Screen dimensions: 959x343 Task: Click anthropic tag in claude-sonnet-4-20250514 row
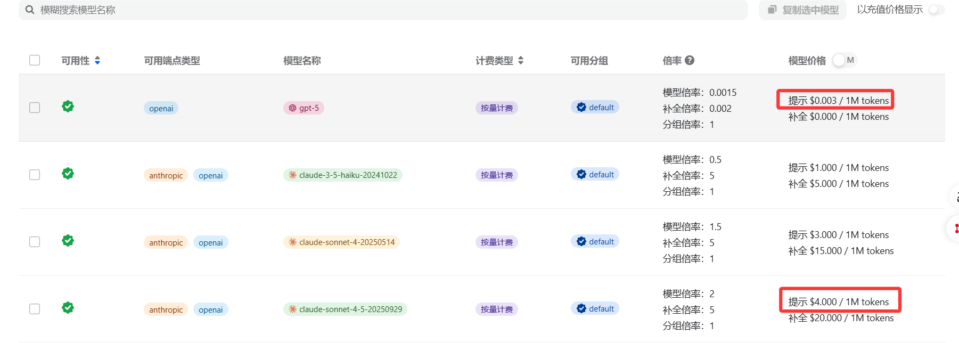166,242
